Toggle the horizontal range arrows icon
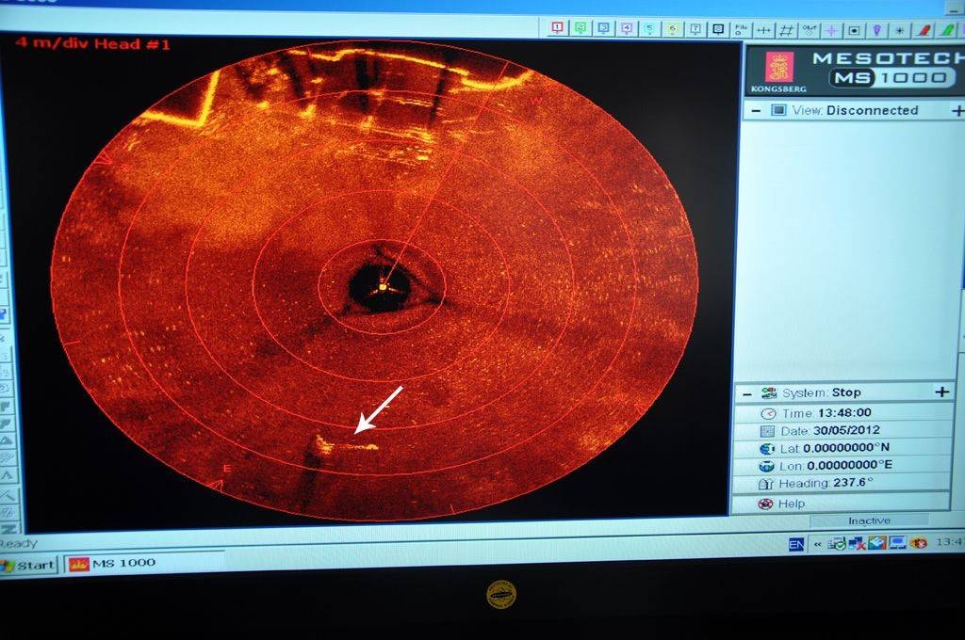The image size is (965, 640). [x=764, y=30]
